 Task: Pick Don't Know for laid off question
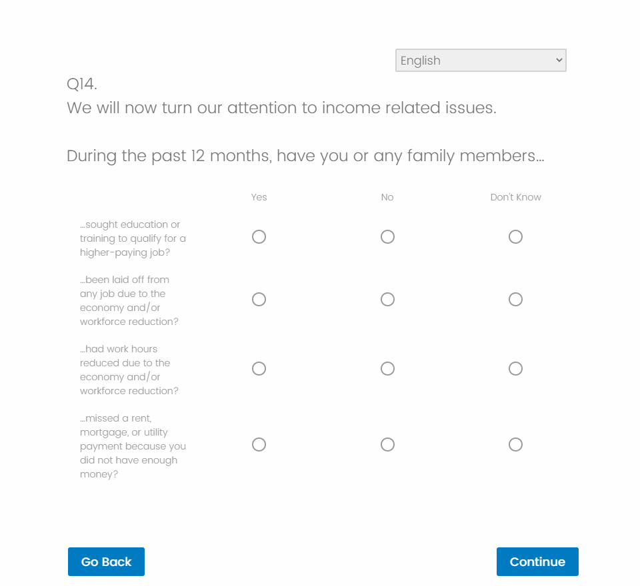[515, 300]
